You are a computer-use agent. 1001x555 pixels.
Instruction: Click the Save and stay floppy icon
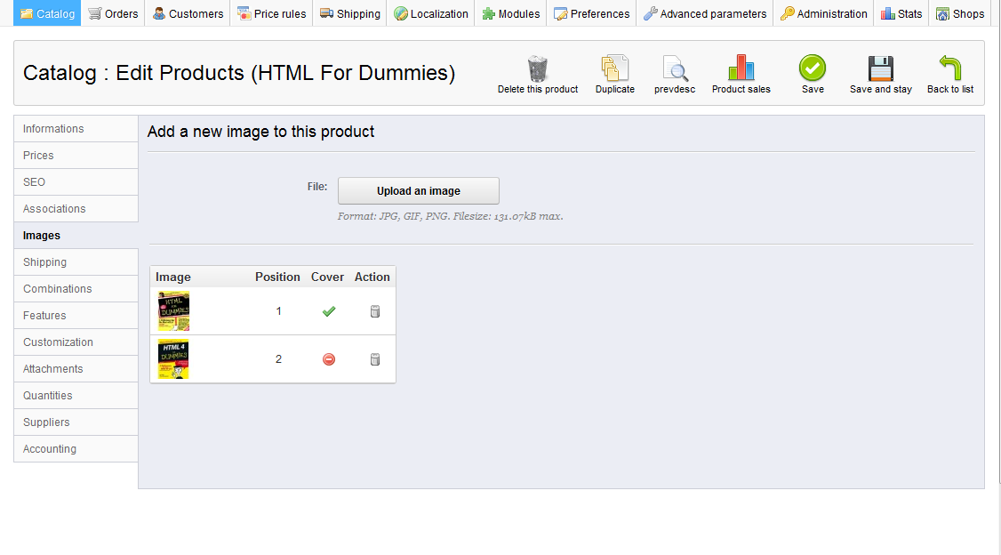881,68
